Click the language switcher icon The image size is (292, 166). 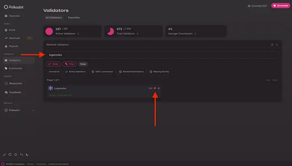click(x=21, y=155)
